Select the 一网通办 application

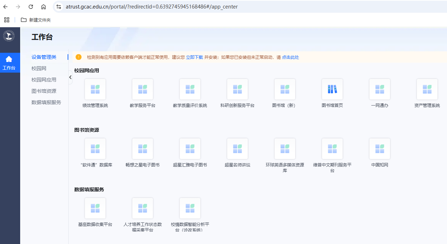coord(379,89)
